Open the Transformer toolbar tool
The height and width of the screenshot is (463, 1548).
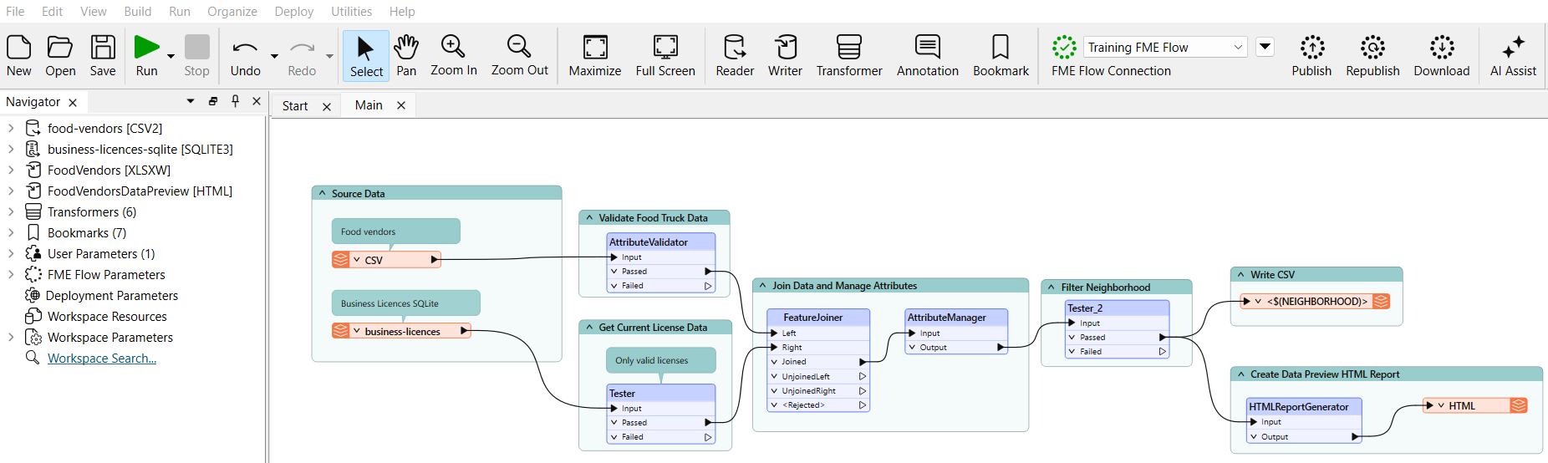coord(848,55)
